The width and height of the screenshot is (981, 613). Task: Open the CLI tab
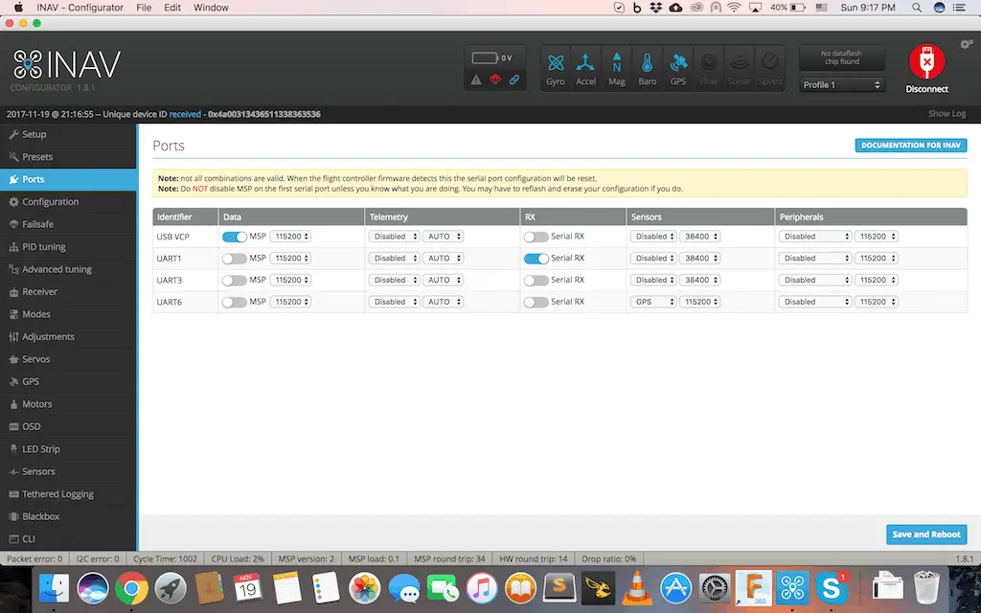pos(68,539)
